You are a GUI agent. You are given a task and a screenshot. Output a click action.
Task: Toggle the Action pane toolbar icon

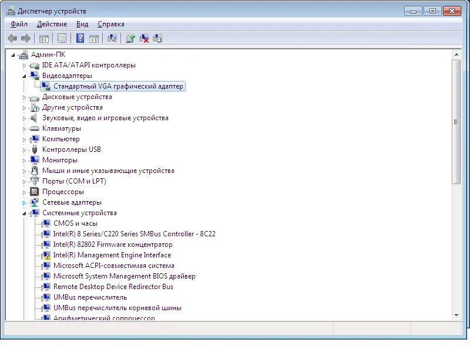pos(94,39)
